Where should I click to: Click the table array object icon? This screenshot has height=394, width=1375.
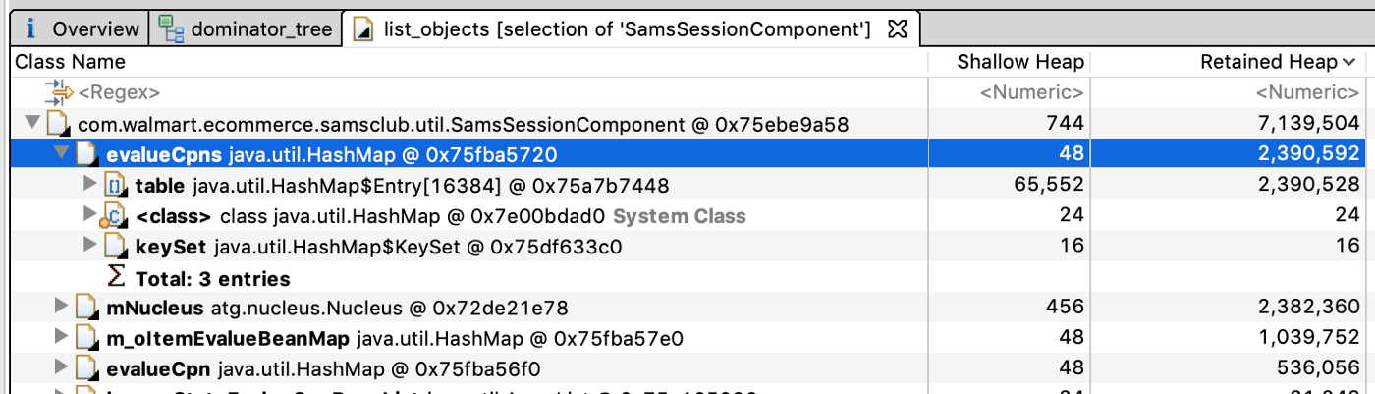point(116,185)
